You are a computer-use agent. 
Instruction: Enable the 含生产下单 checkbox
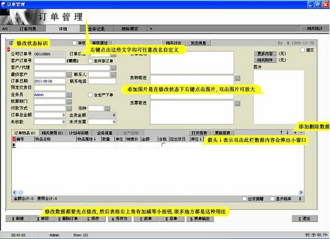click(x=90, y=95)
